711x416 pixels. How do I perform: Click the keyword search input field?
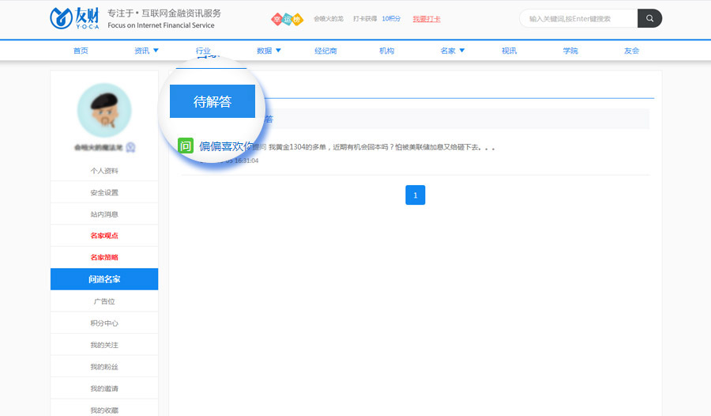click(581, 18)
